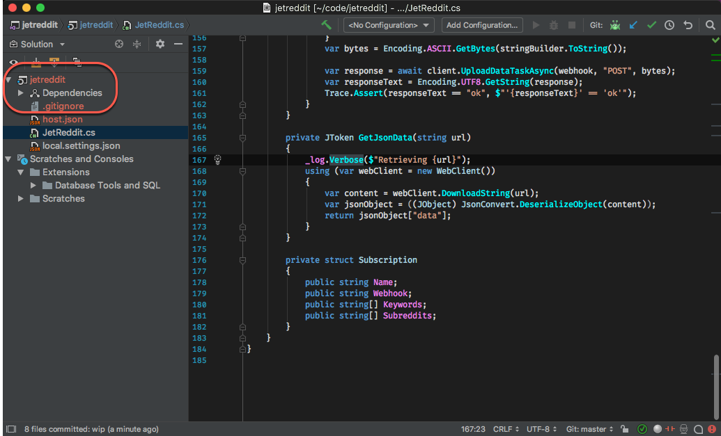
Task: Select Scratches and Consoles node
Action: (82, 159)
